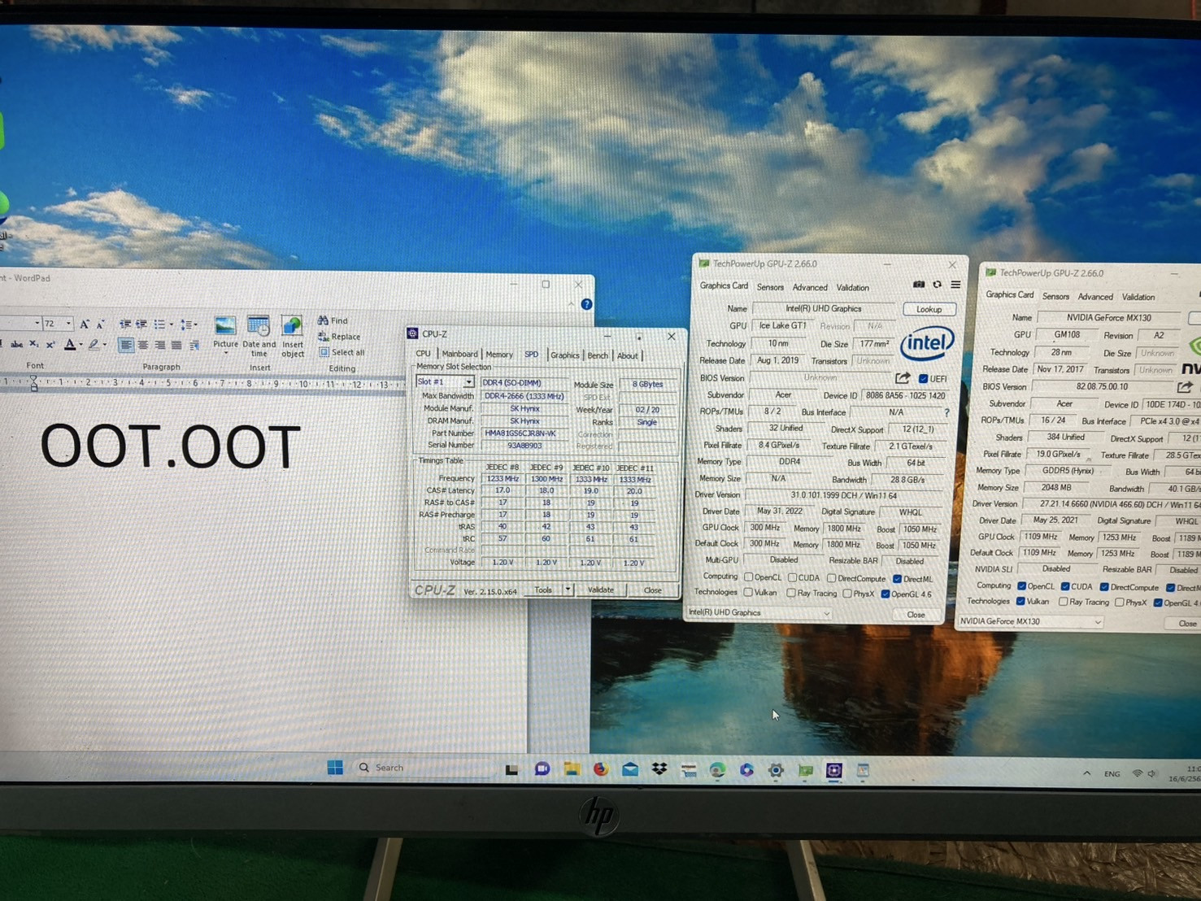The height and width of the screenshot is (901, 1201).
Task: Shrink font size in WordPad ribbon
Action: [x=101, y=324]
